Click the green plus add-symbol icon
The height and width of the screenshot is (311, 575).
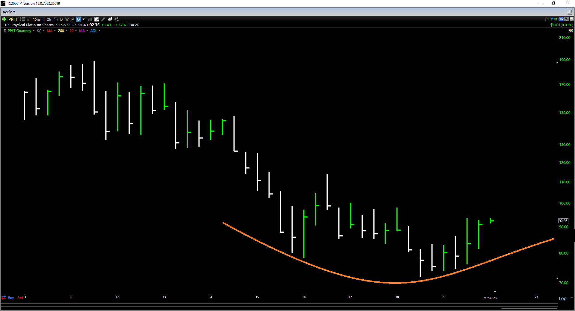pyautogui.click(x=4, y=19)
